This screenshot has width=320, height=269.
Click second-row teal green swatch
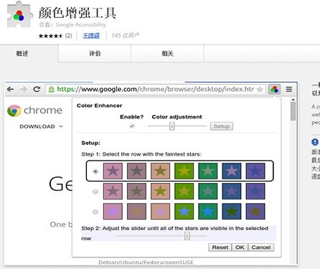208,192
